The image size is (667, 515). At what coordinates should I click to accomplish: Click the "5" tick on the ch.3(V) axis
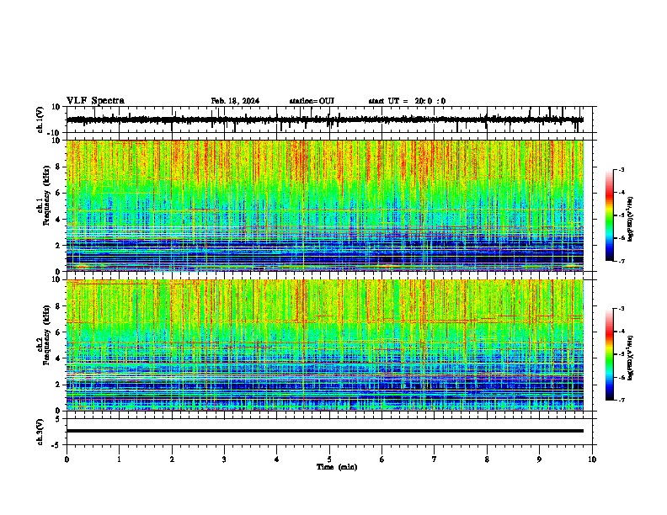point(58,419)
